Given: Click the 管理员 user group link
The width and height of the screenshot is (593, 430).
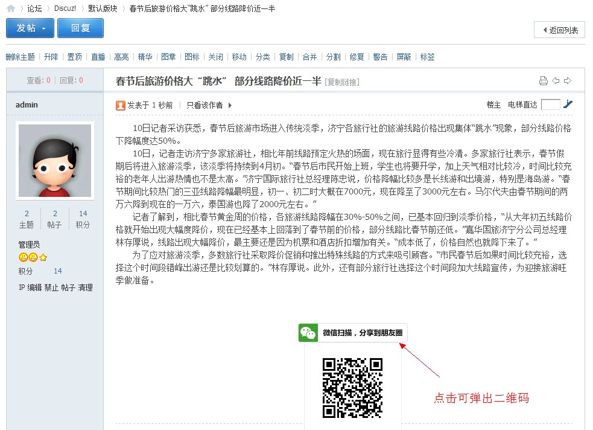Looking at the screenshot, I should coord(29,245).
